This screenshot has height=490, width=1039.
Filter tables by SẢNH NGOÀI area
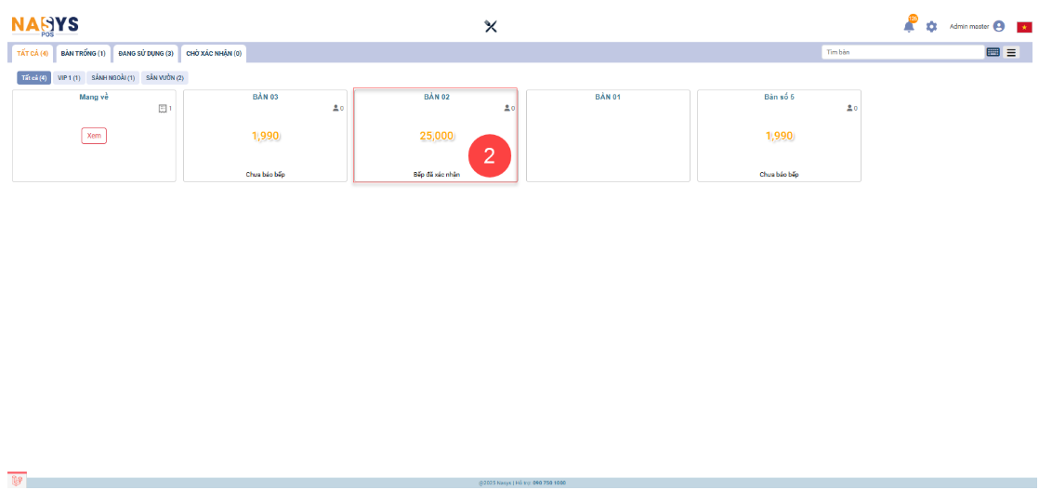point(113,78)
